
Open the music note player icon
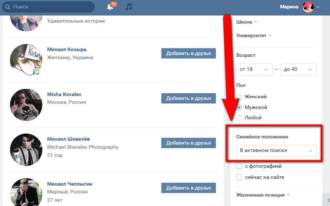point(129,7)
